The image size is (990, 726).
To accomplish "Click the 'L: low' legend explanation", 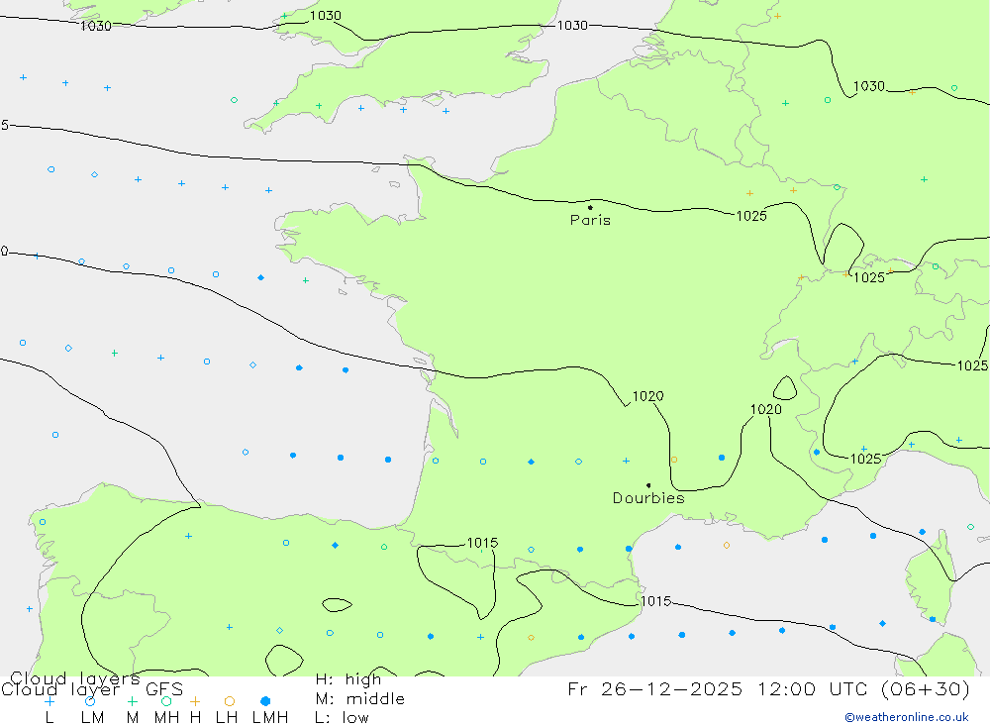I will click(342, 718).
